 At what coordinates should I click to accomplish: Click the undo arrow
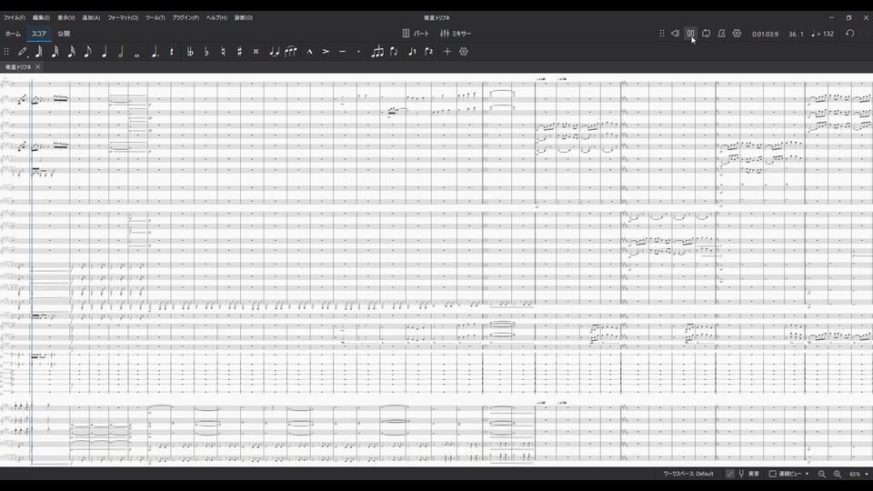[x=849, y=34]
